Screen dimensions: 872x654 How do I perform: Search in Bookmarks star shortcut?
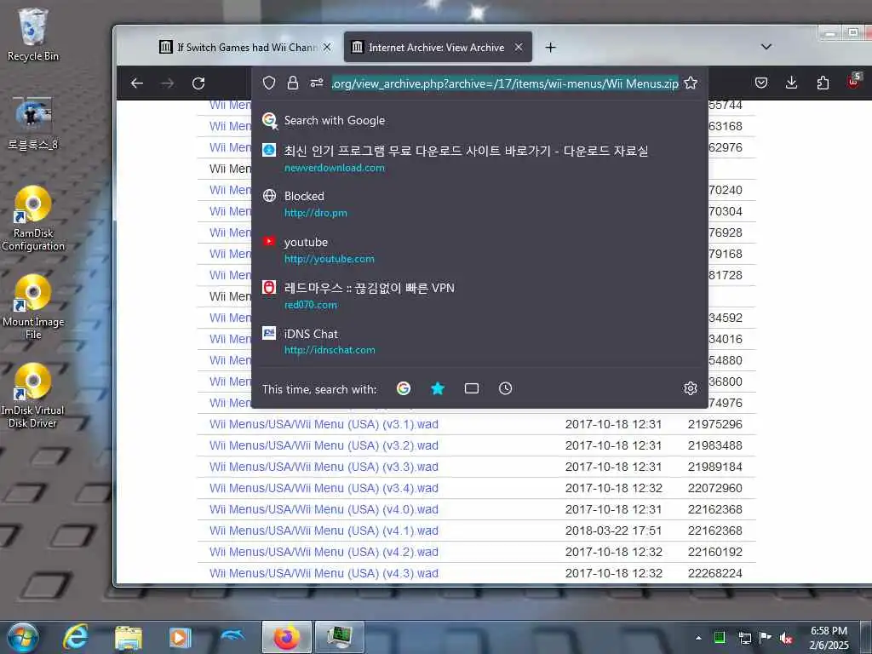point(438,388)
